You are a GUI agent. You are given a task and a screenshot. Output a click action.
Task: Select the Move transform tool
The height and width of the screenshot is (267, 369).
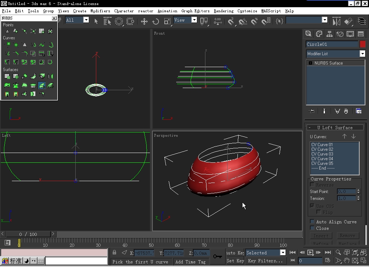pos(144,21)
